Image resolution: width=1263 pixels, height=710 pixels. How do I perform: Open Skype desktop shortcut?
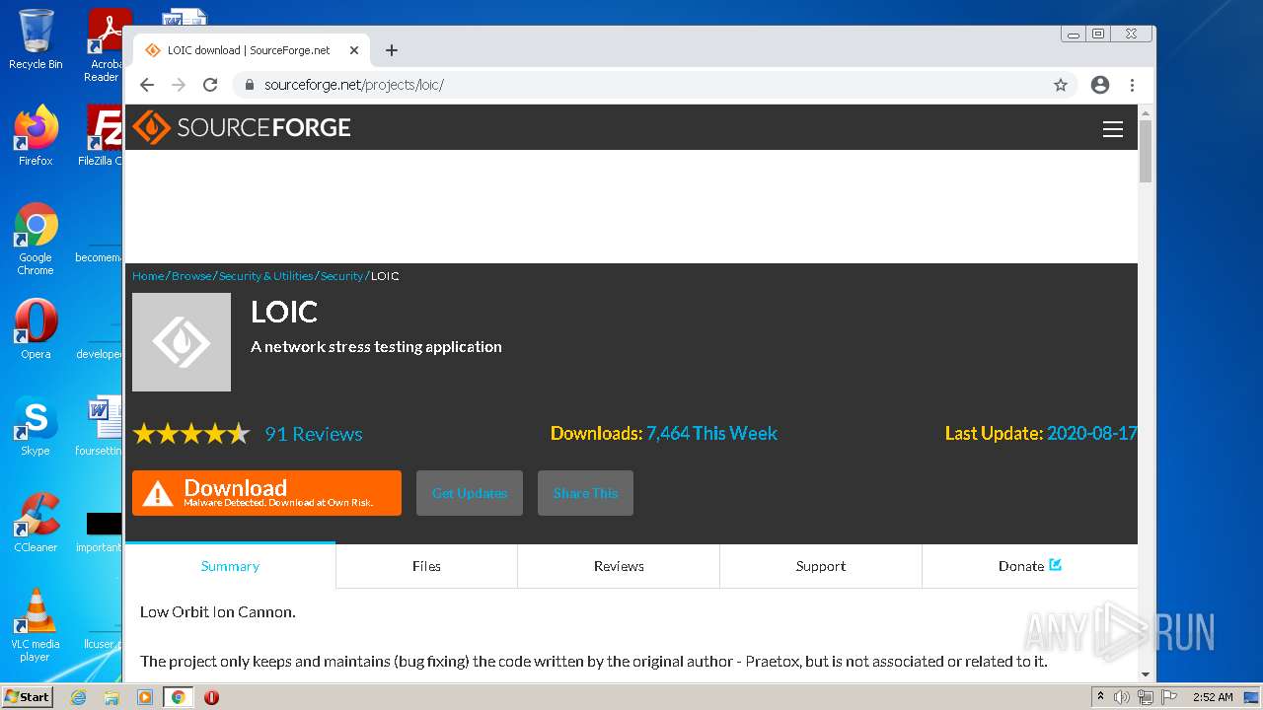pos(36,426)
